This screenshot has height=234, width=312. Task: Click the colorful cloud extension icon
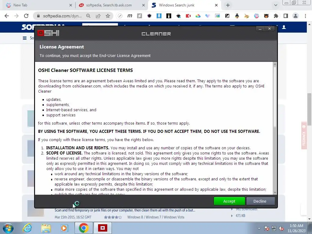pyautogui.click(x=198, y=16)
